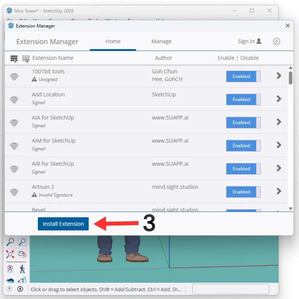This screenshot has width=299, height=299.
Task: Toggle the Enabled switch for Artisan 2
Action: [x=243, y=192]
